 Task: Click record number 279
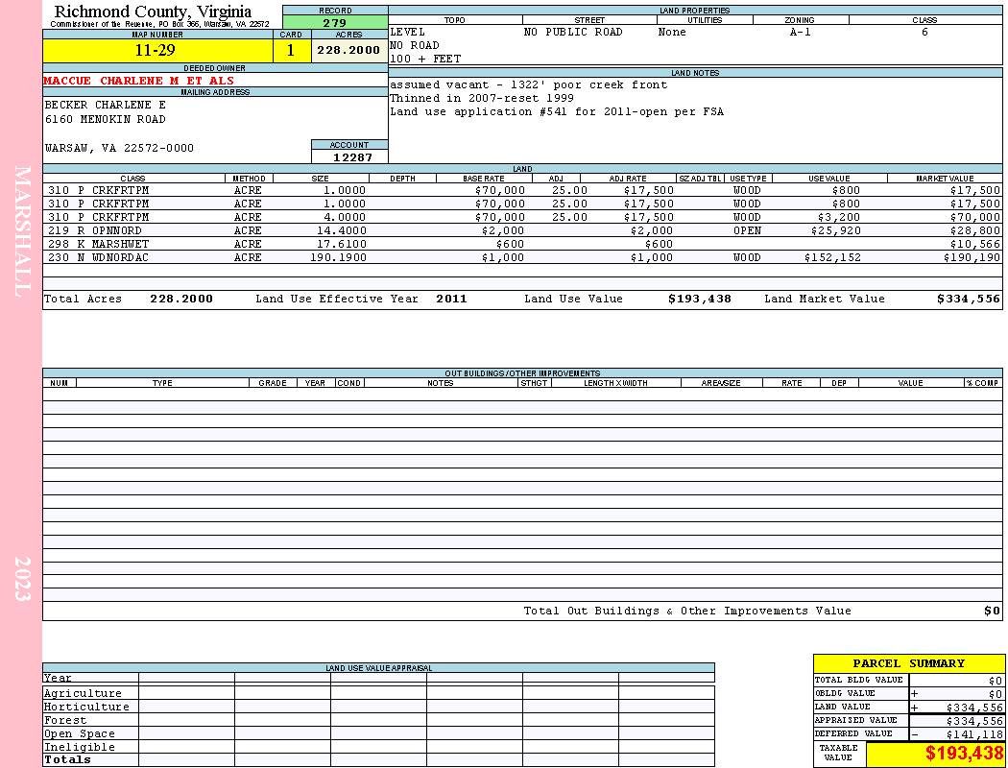(x=335, y=22)
